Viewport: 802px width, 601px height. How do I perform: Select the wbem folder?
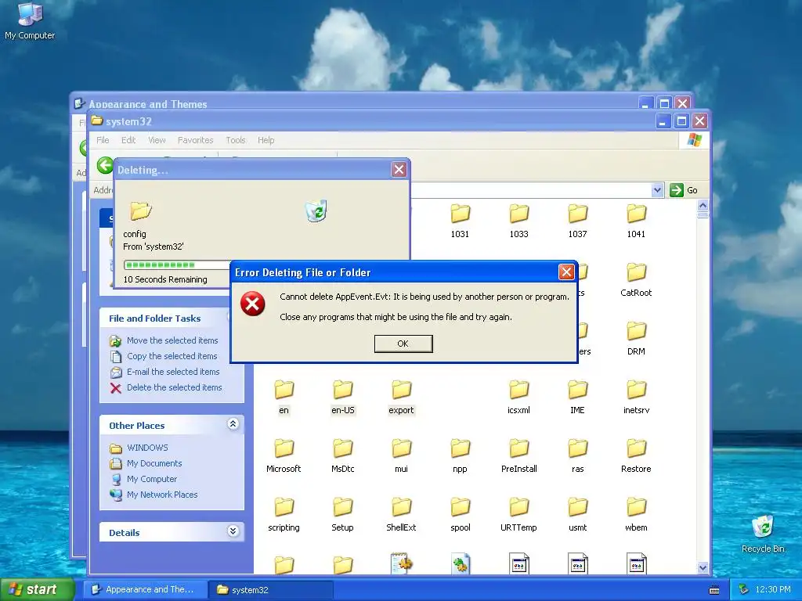click(636, 515)
